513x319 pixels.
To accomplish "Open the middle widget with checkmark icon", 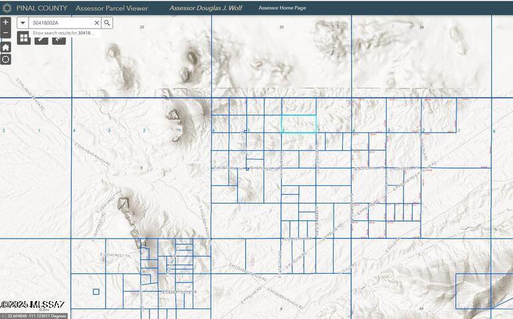I will pyautogui.click(x=41, y=41).
